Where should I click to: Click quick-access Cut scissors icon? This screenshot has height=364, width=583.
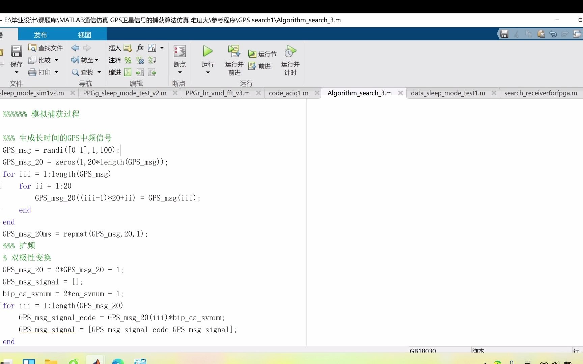coord(516,34)
